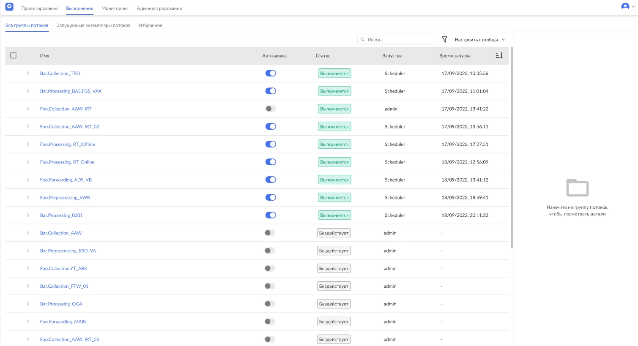
Task: Open the user profile avatar menu
Action: click(625, 6)
